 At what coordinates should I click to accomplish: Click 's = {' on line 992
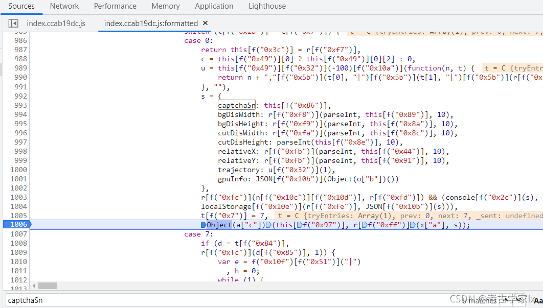[x=211, y=96]
